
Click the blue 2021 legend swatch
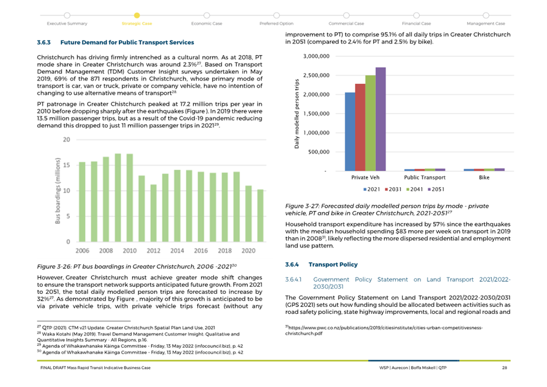pos(365,189)
